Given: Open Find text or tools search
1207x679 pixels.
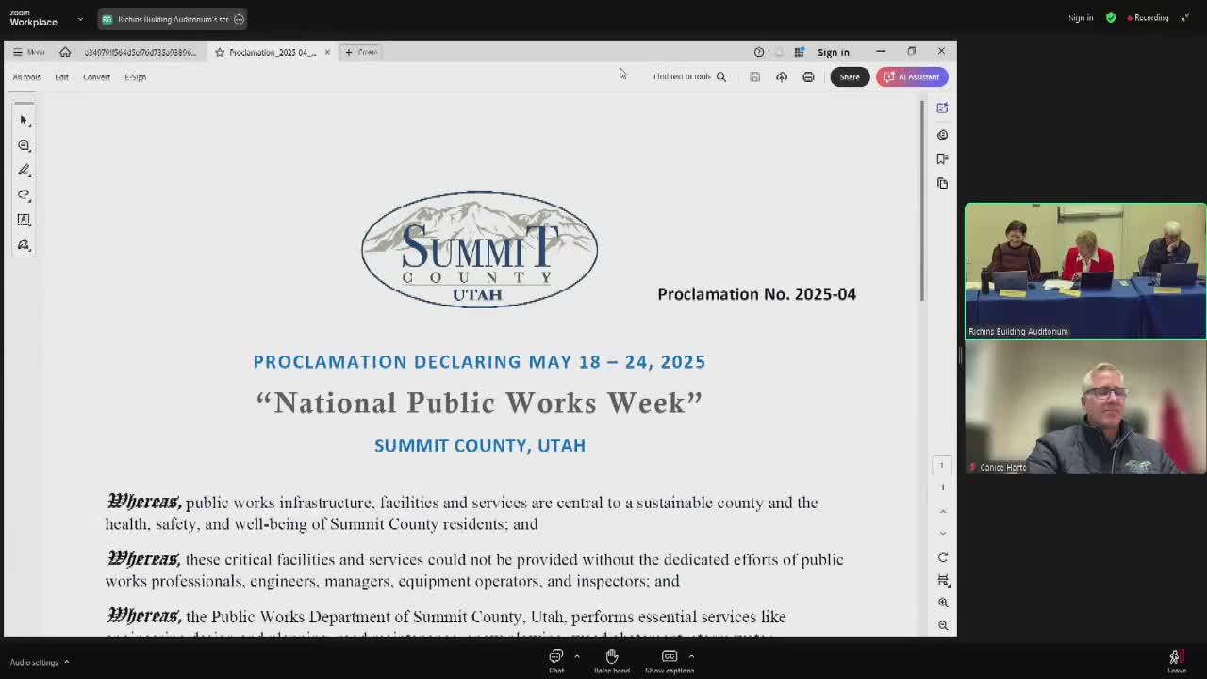Looking at the screenshot, I should pos(687,76).
